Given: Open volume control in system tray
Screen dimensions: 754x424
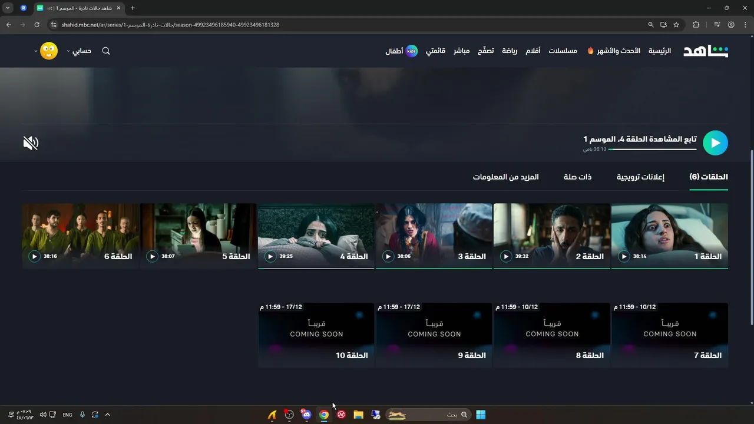Looking at the screenshot, I should click(x=43, y=415).
